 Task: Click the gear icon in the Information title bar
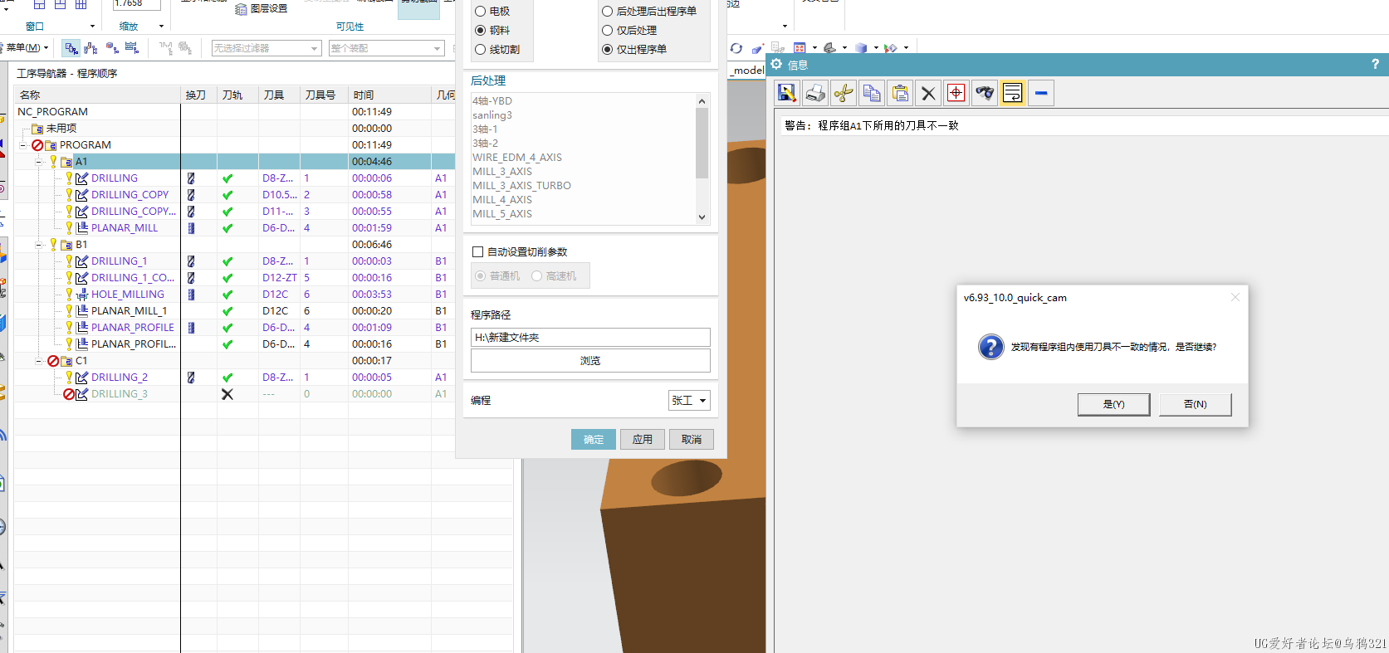[x=777, y=64]
